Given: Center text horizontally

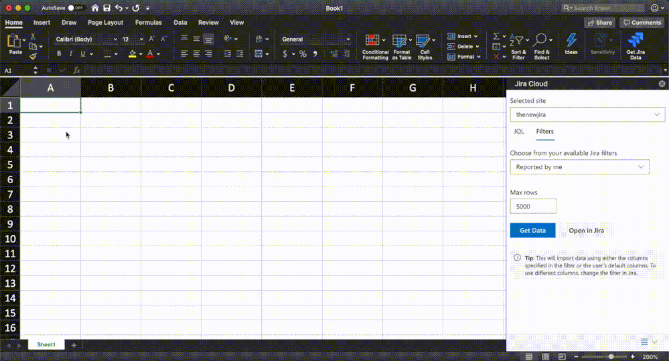Looking at the screenshot, I should (196, 53).
